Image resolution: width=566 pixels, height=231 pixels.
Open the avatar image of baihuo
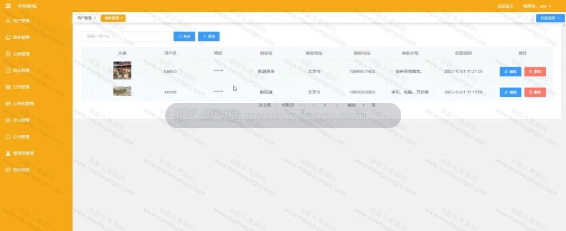pyautogui.click(x=122, y=70)
